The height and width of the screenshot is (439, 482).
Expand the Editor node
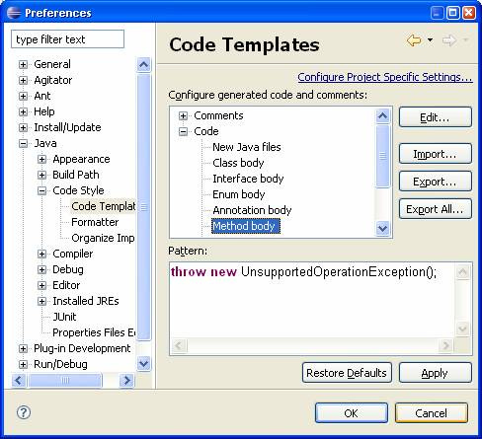pyautogui.click(x=41, y=285)
